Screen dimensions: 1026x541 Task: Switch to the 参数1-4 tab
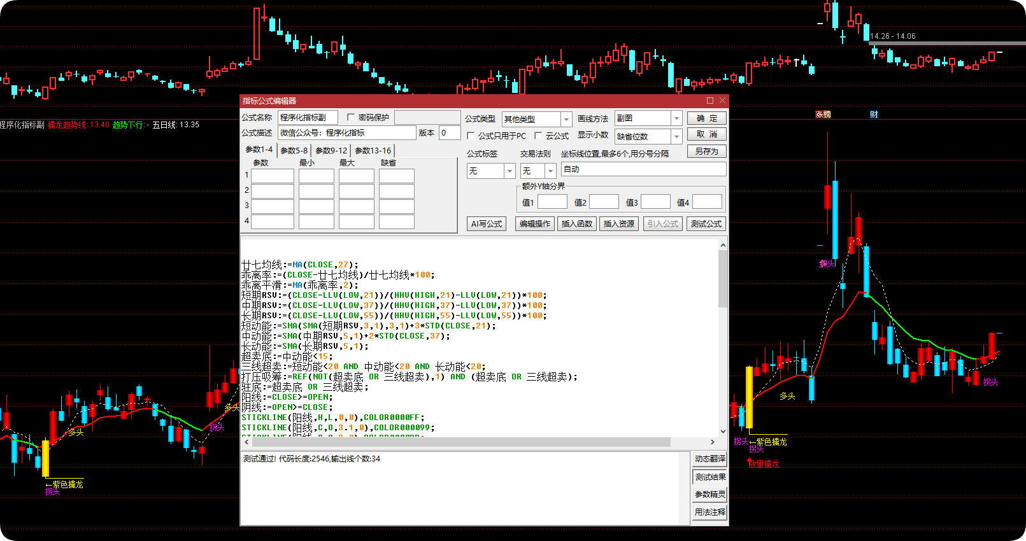(x=259, y=150)
